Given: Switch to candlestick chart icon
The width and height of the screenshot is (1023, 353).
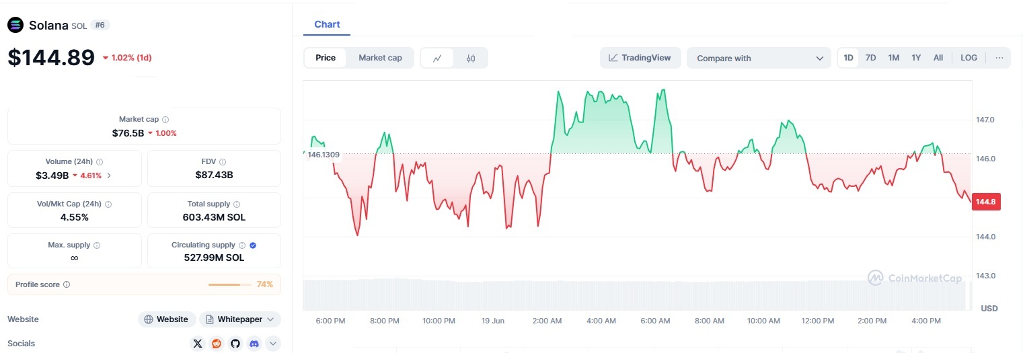Looking at the screenshot, I should 471,58.
